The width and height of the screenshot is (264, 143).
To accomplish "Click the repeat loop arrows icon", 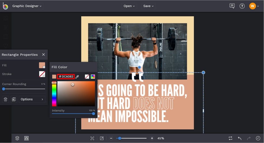I will point(230,138).
